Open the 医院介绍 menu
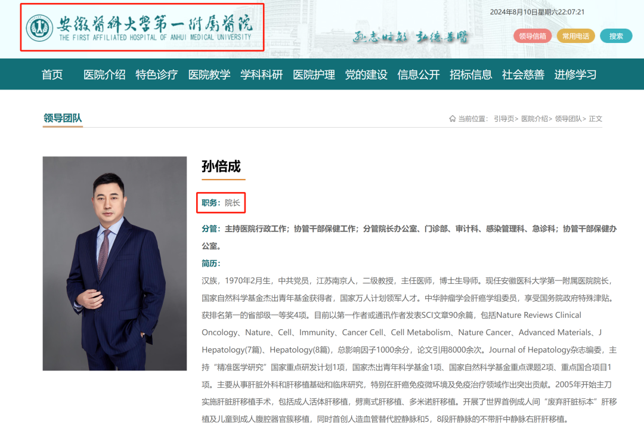 pos(104,75)
